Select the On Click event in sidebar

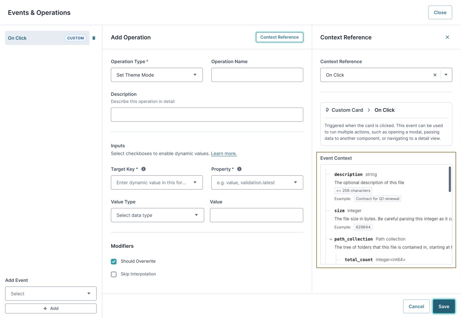pos(47,38)
